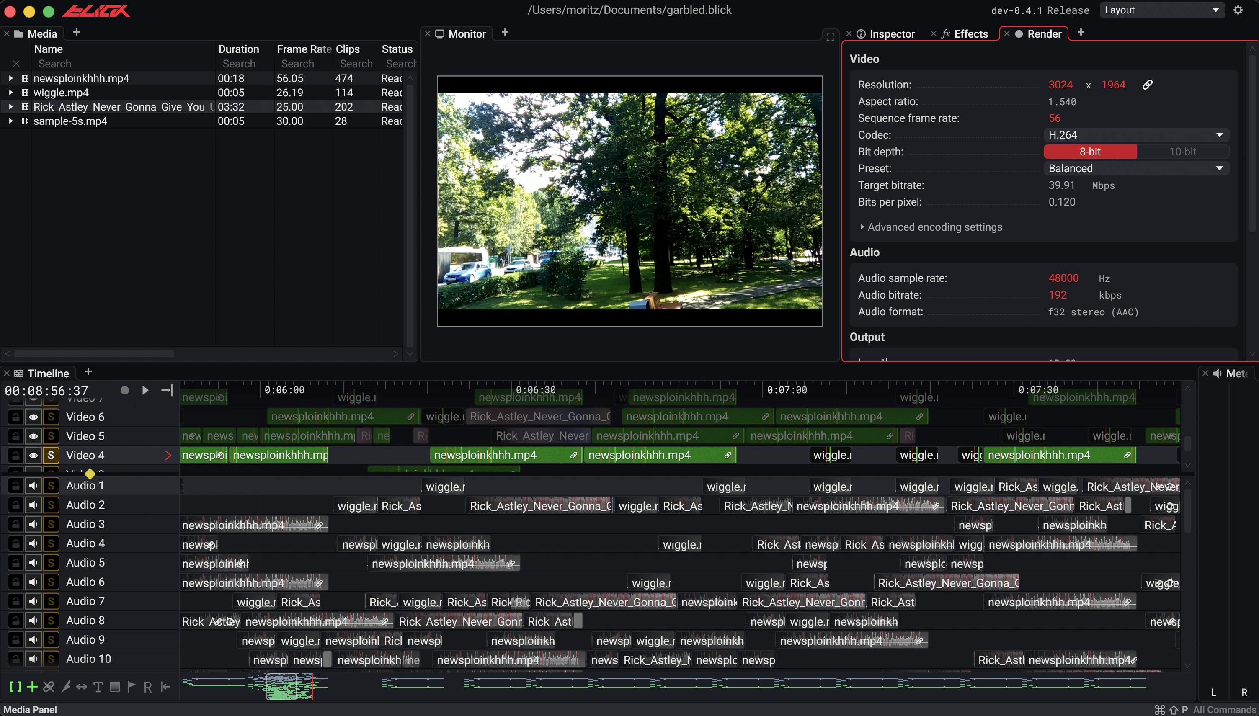Viewport: 1259px width, 716px height.
Task: Hide the Video 5 track with eye icon
Action: click(33, 436)
